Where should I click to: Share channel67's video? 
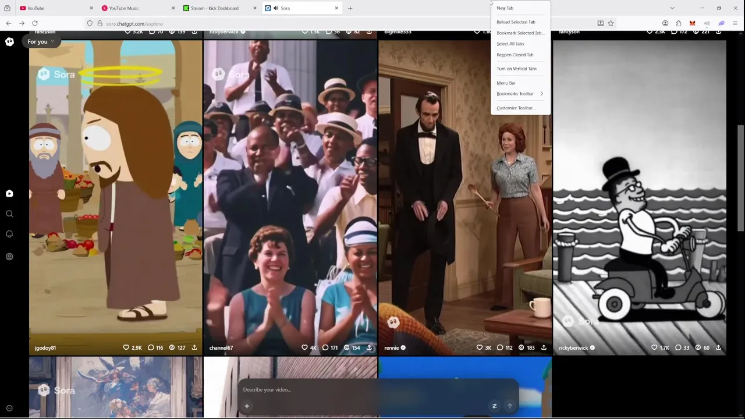click(369, 347)
